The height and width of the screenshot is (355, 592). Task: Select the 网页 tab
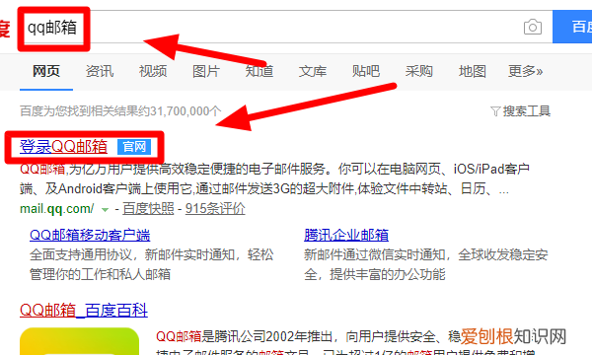pos(46,71)
